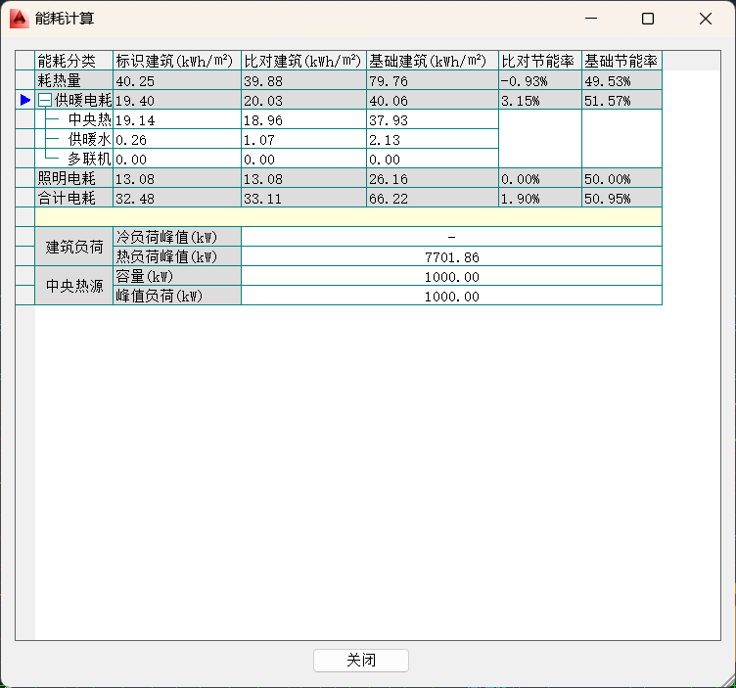The height and width of the screenshot is (688, 736).
Task: Collapse the 供暖电耗 tree node
Action: coord(45,100)
